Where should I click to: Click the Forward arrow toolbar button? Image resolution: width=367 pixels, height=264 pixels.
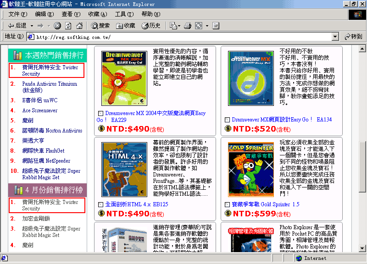pyautogui.click(x=40, y=26)
